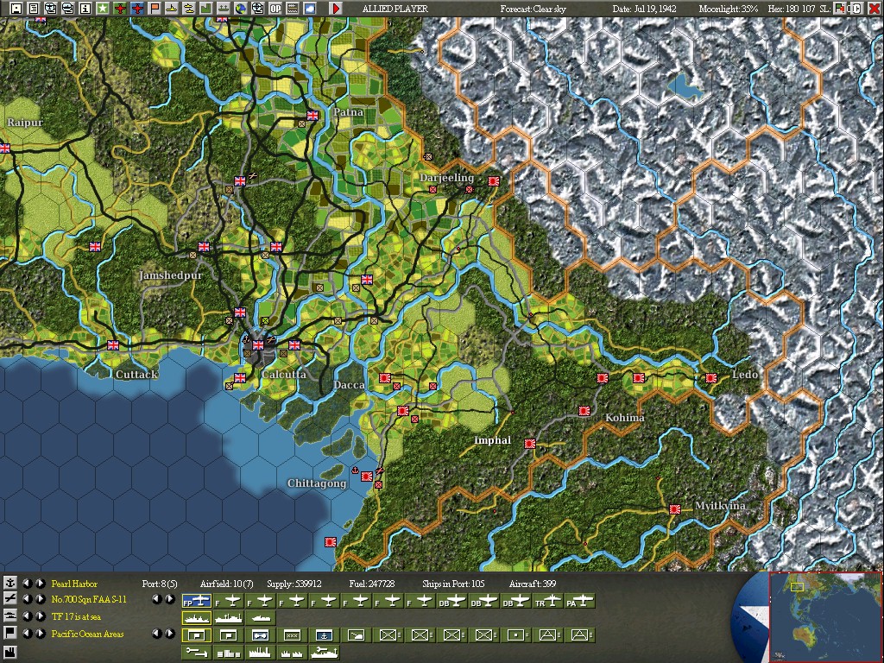
Task: Click the green terrain shape toolbar icon
Action: pos(205,8)
